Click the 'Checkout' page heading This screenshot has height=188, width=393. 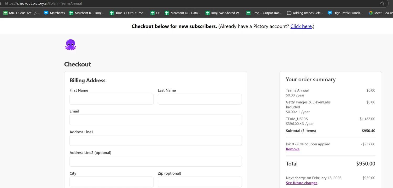tap(78, 64)
